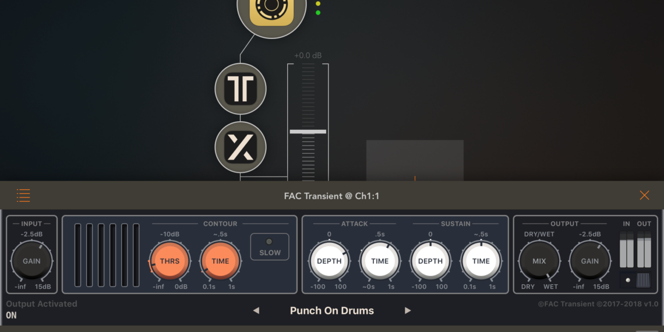Select the dot meter mode button

[627, 280]
